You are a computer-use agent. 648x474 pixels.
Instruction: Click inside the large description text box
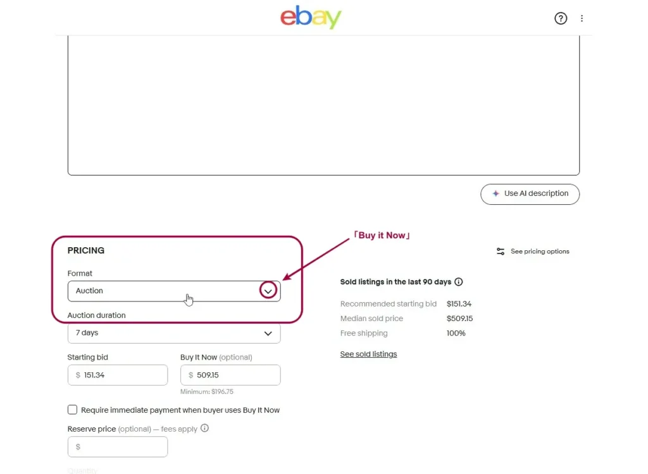pyautogui.click(x=323, y=104)
